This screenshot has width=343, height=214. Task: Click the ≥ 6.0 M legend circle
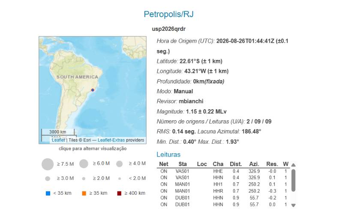click(84, 164)
